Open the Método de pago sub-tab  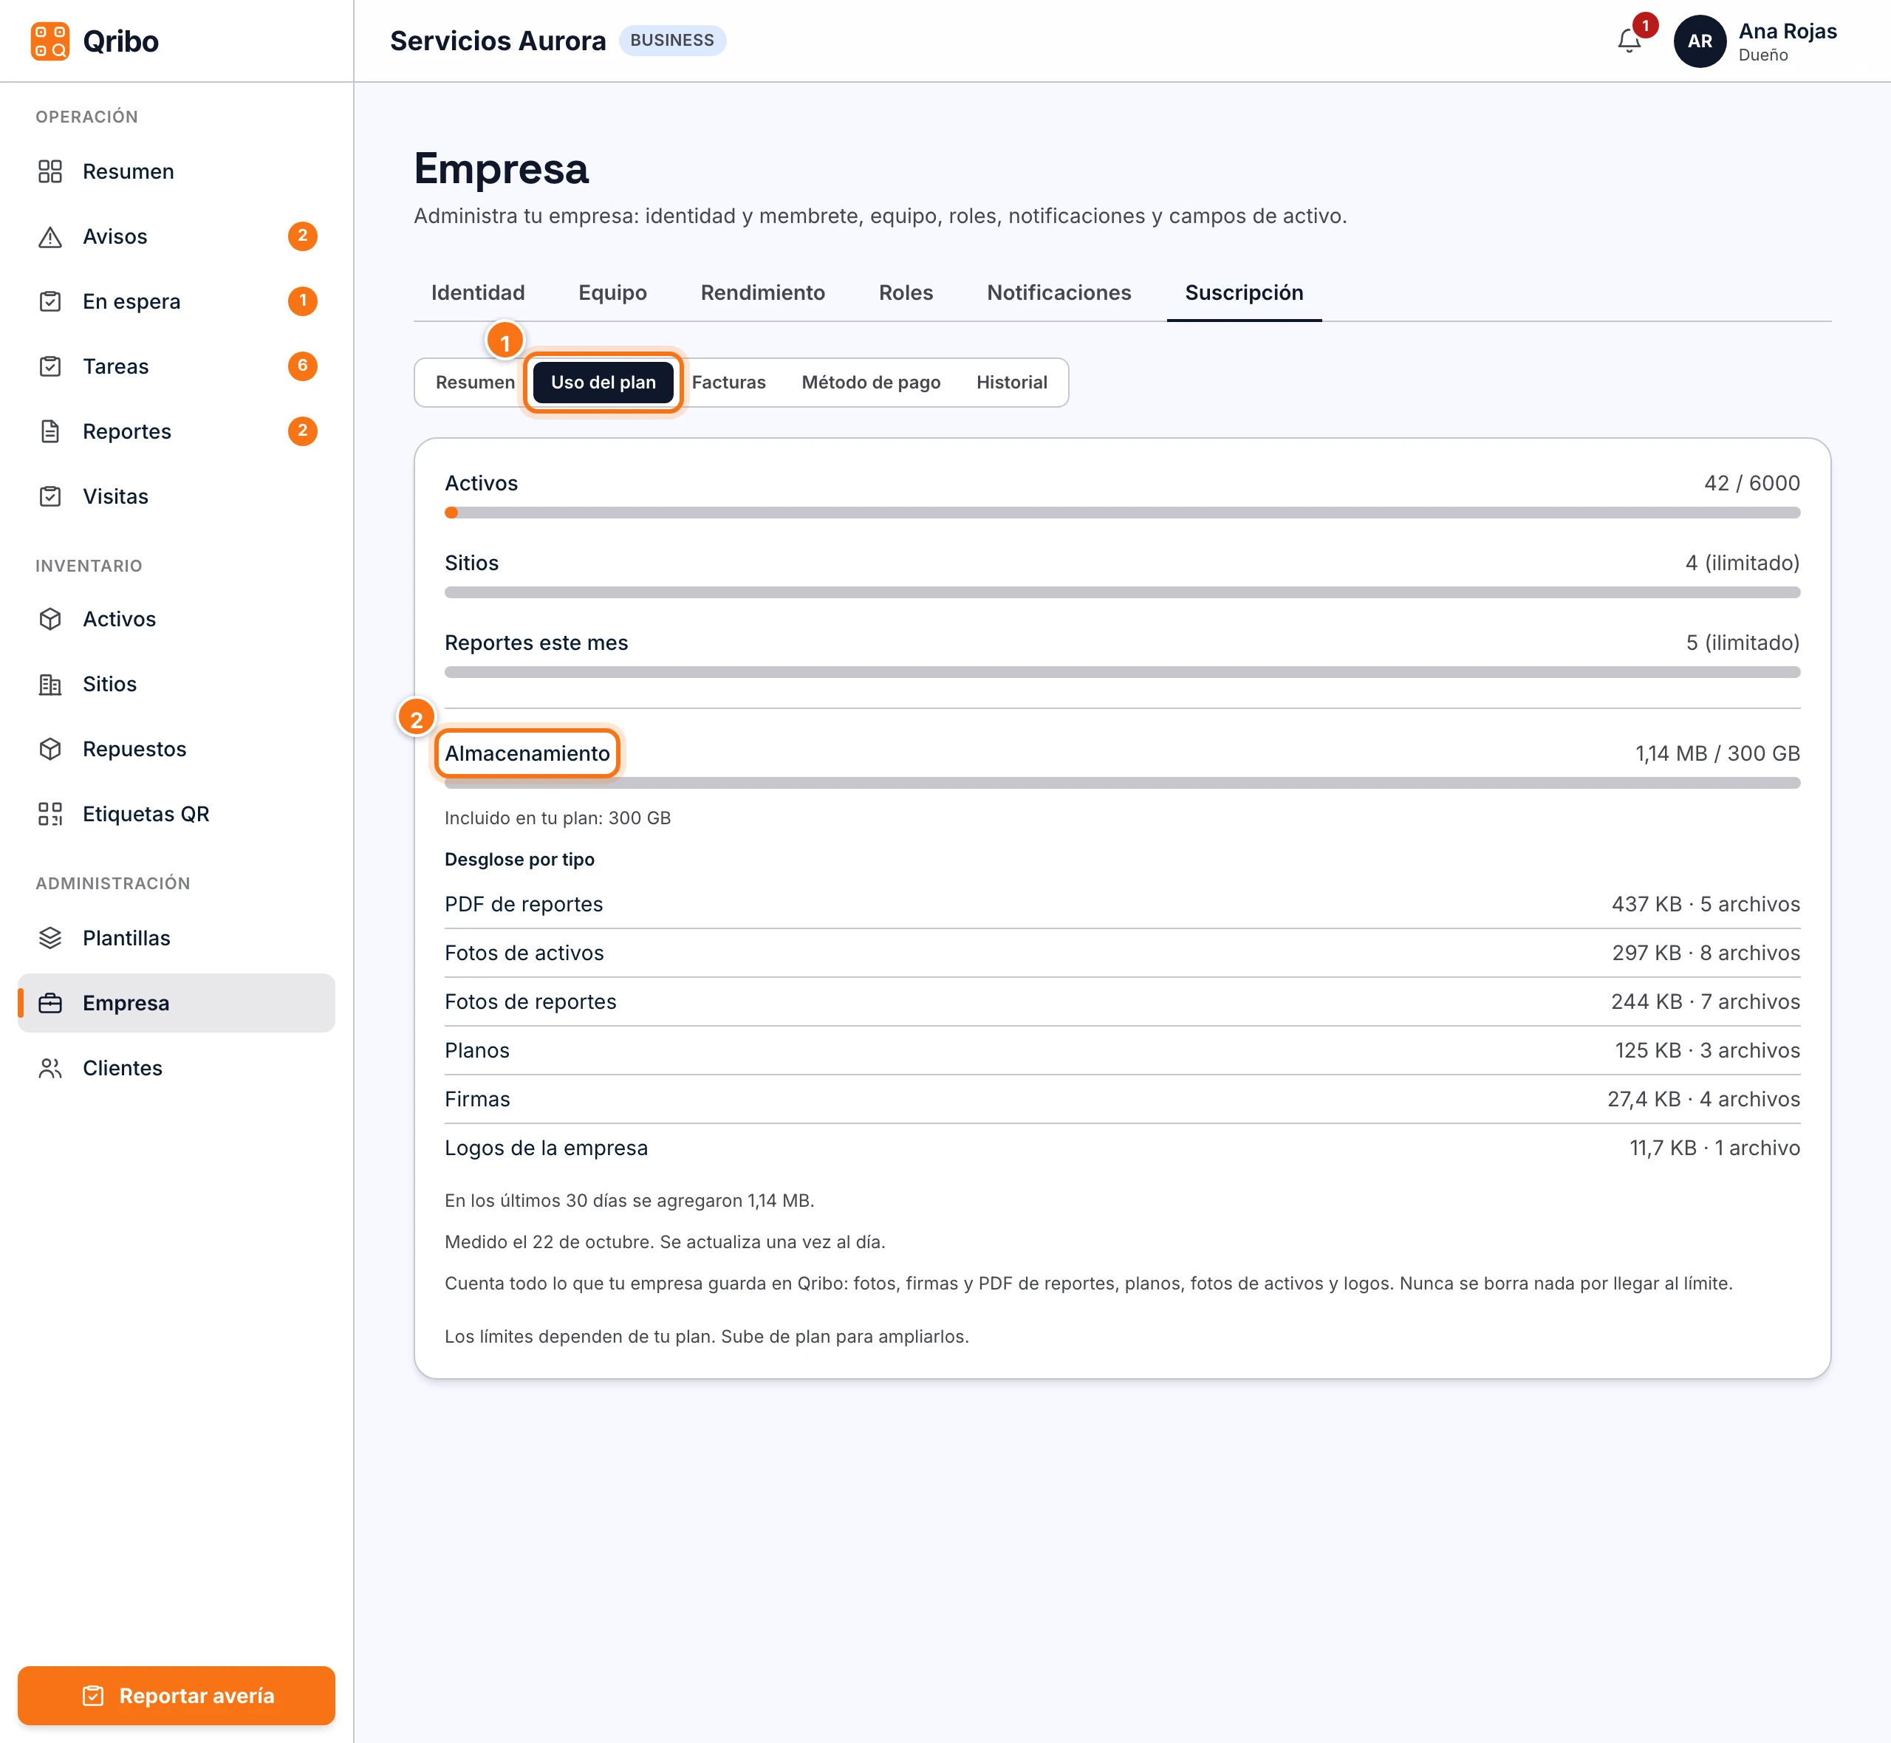pos(872,383)
